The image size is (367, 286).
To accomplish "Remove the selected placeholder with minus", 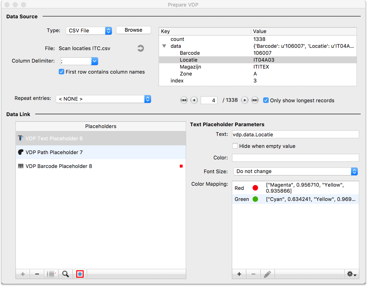I will pos(37,274).
